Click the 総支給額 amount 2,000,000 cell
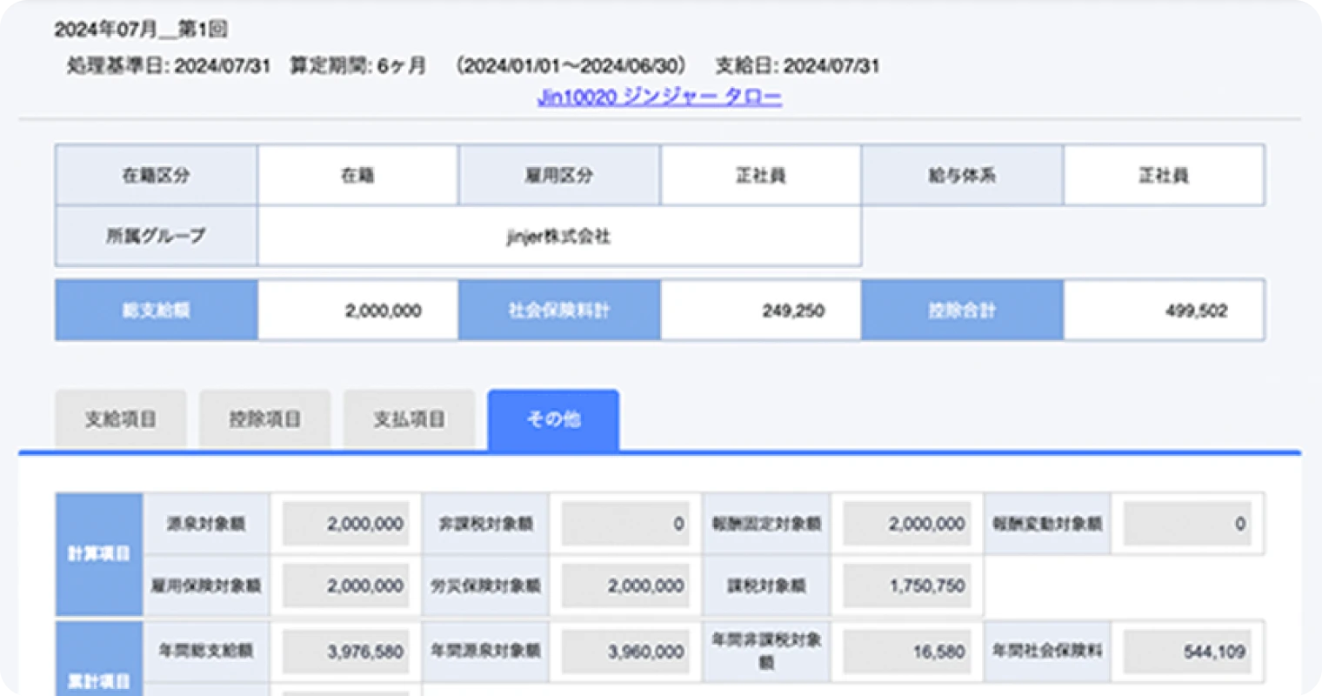1322x696 pixels. (x=357, y=311)
